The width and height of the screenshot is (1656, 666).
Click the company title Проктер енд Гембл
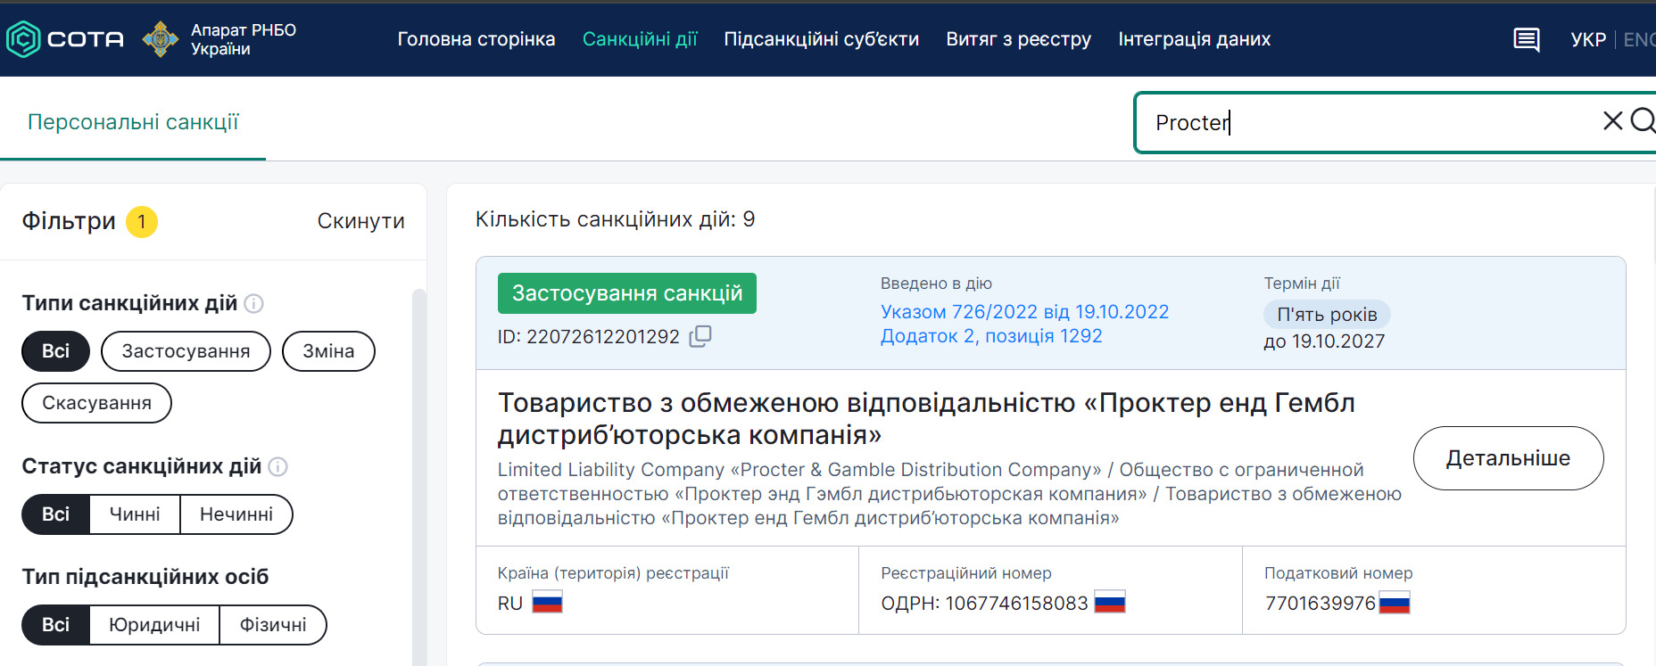pyautogui.click(x=926, y=419)
